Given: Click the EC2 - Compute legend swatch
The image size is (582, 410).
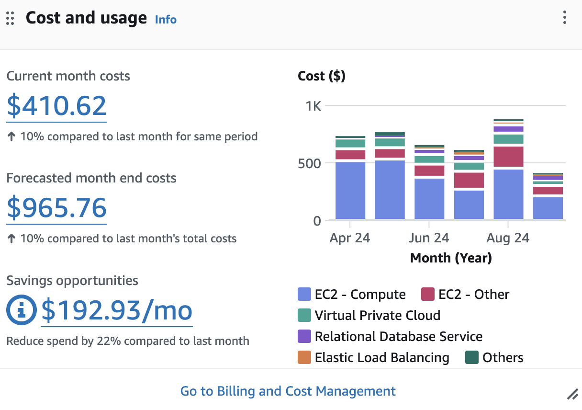Looking at the screenshot, I should (303, 294).
